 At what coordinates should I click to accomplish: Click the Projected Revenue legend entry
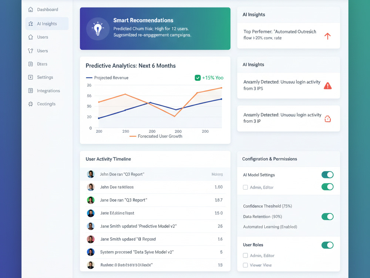click(x=107, y=78)
